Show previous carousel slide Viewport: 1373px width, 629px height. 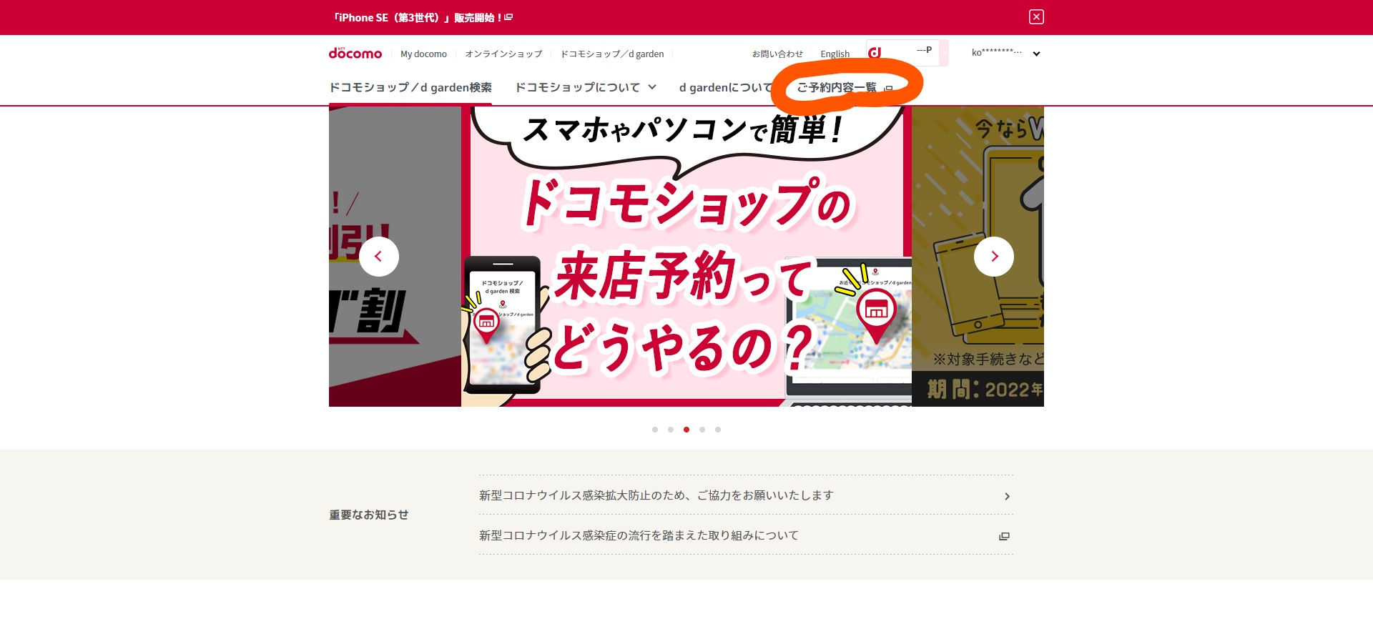click(x=379, y=257)
